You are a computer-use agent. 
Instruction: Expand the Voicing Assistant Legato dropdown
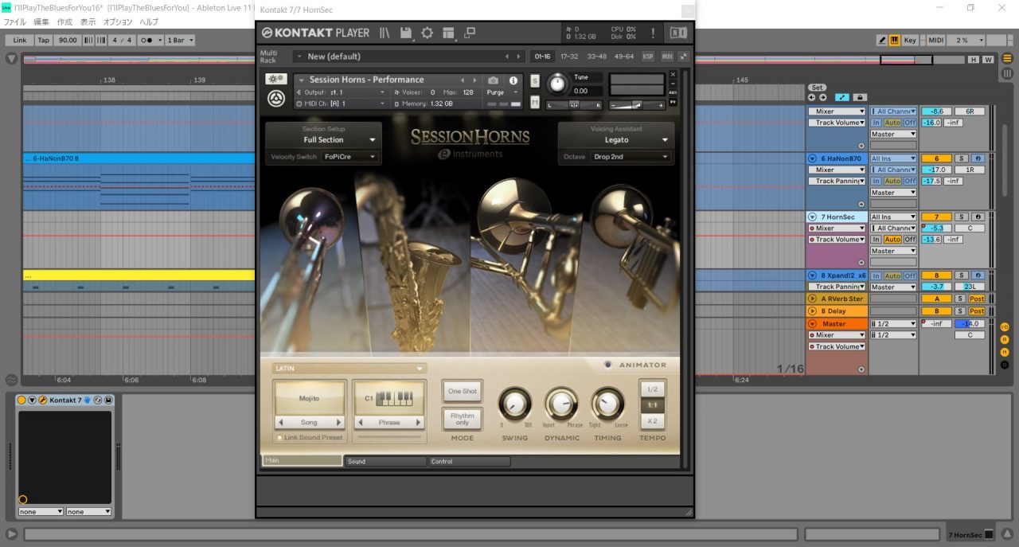click(x=617, y=140)
